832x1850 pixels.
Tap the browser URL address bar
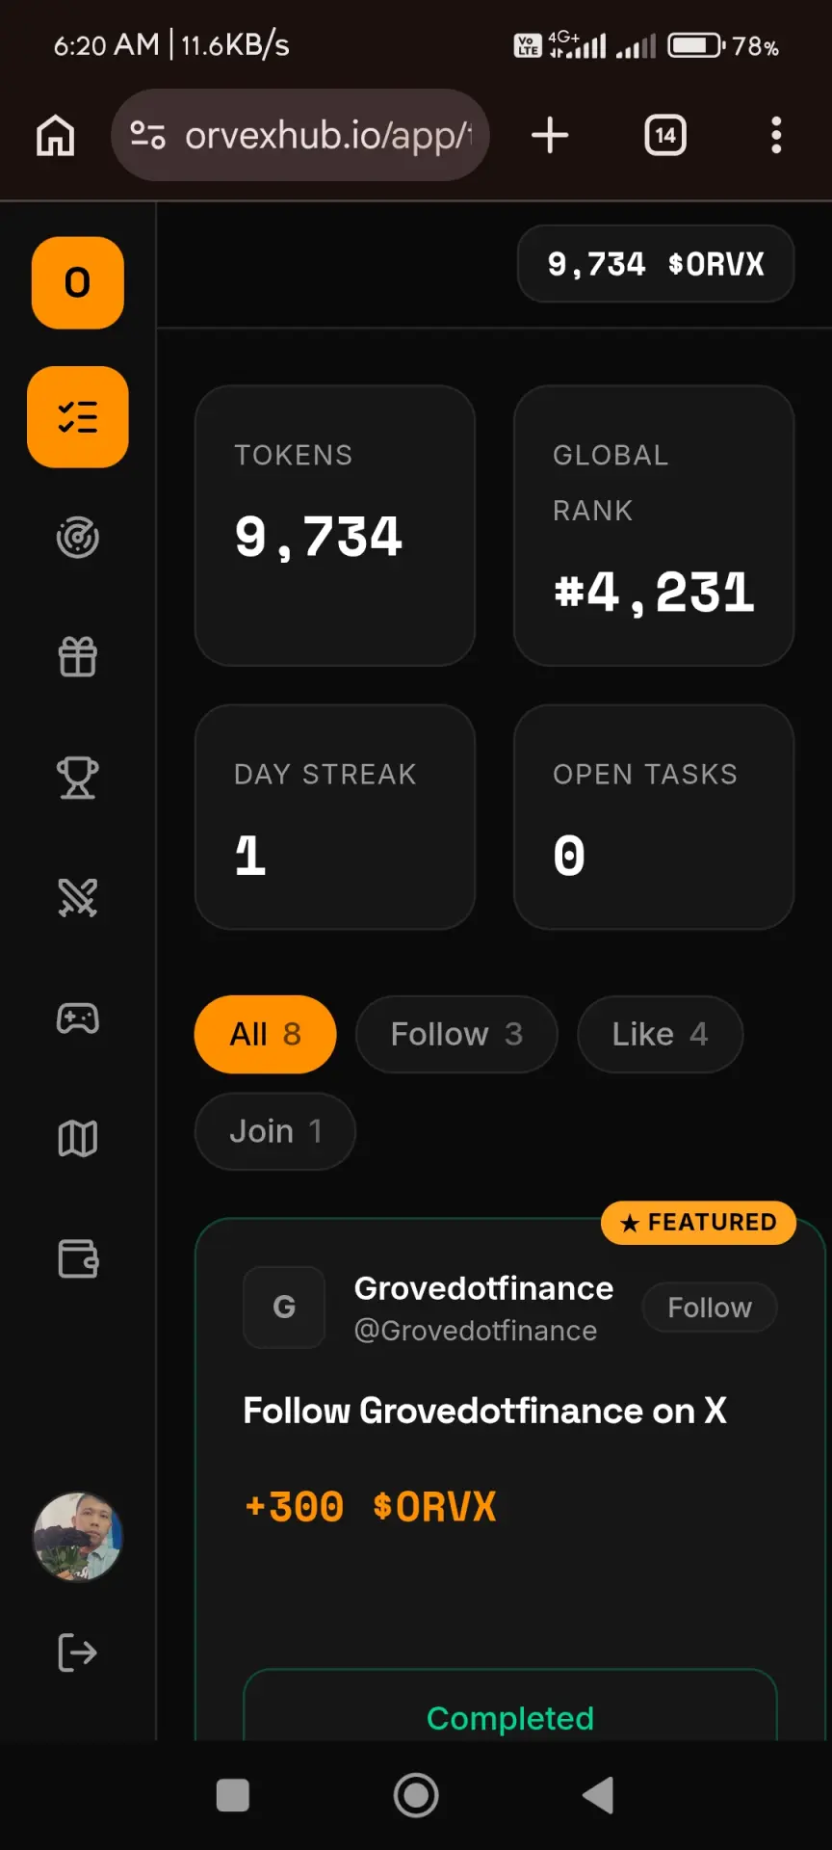[x=300, y=135]
